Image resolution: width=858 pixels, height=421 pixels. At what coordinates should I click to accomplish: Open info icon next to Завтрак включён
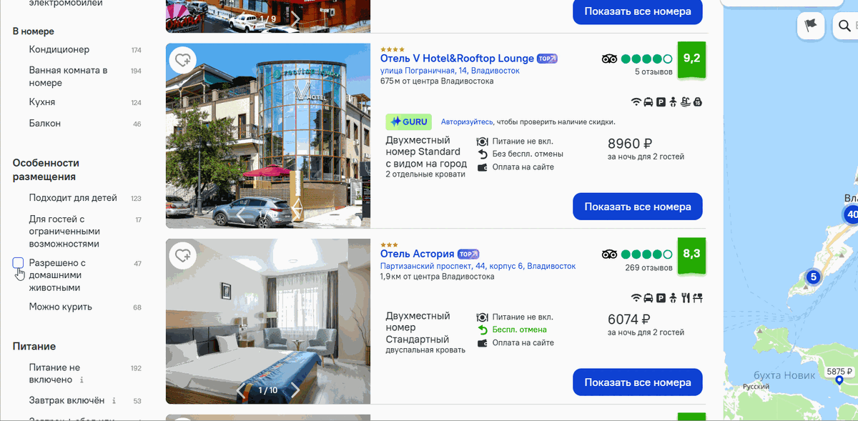click(x=114, y=400)
